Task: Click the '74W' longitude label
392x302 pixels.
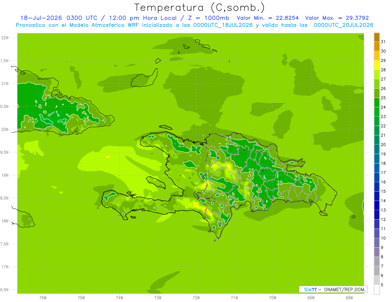Action: pos(119,297)
